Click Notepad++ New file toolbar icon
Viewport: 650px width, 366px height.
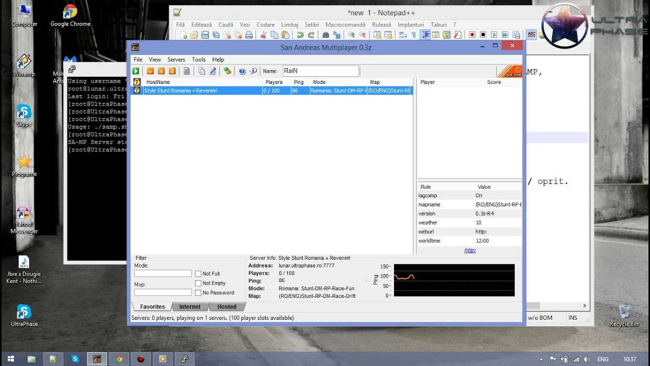pos(184,35)
